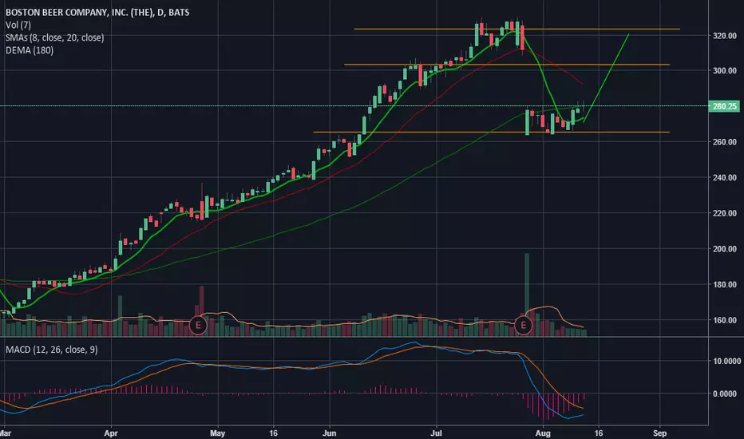Select the MACD 0.0000 axis label
This screenshot has width=744, height=439.
click(726, 394)
